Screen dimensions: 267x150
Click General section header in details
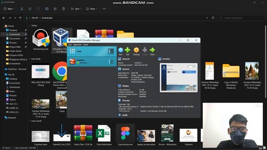126,59
